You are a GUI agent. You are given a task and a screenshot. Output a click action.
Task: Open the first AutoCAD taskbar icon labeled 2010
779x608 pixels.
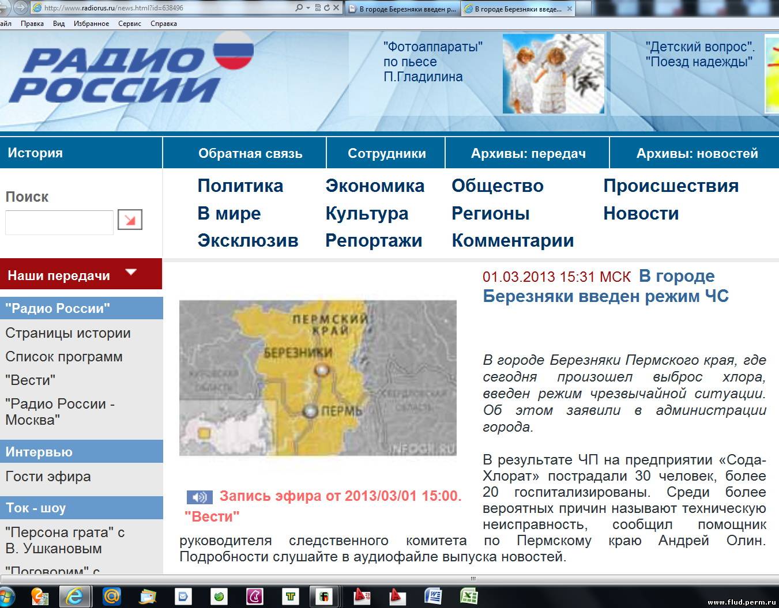(362, 596)
